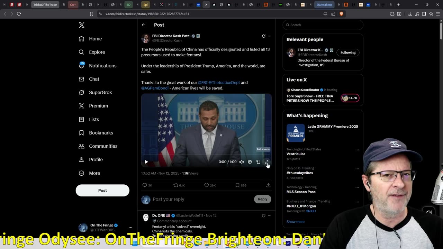Reload the page in browser
This screenshot has width=443, height=249.
coord(19,14)
